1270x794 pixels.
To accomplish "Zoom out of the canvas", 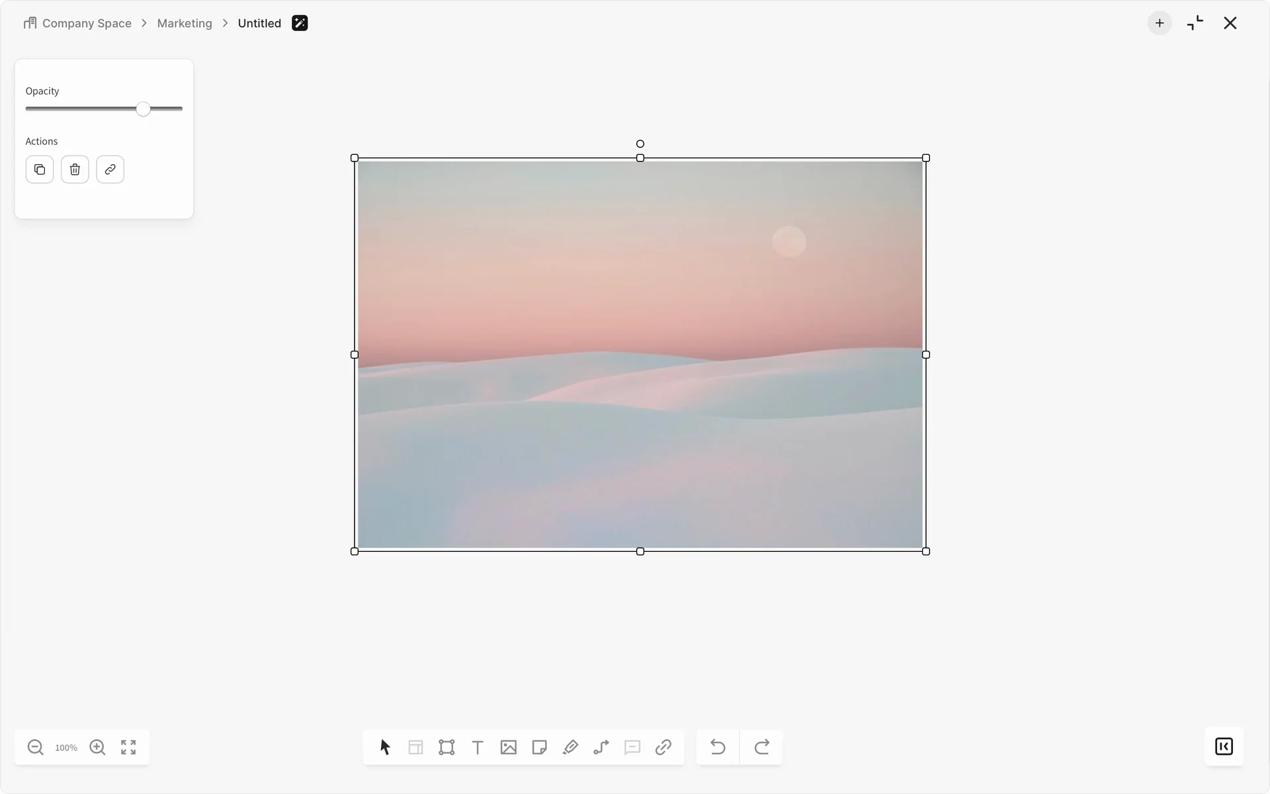I will point(35,747).
